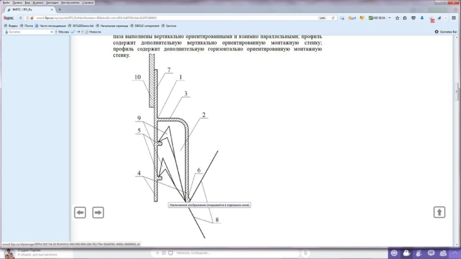Open the Закладки menu
This screenshot has width=461, height=259.
52,3
